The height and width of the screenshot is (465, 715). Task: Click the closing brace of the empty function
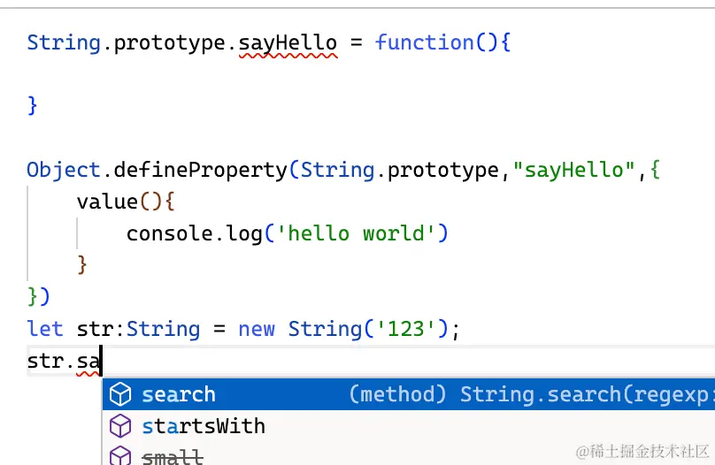33,106
